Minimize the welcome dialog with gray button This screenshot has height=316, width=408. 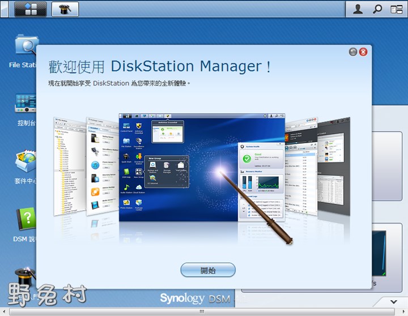(x=353, y=52)
